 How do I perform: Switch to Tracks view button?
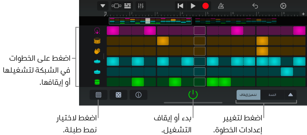click(116, 6)
